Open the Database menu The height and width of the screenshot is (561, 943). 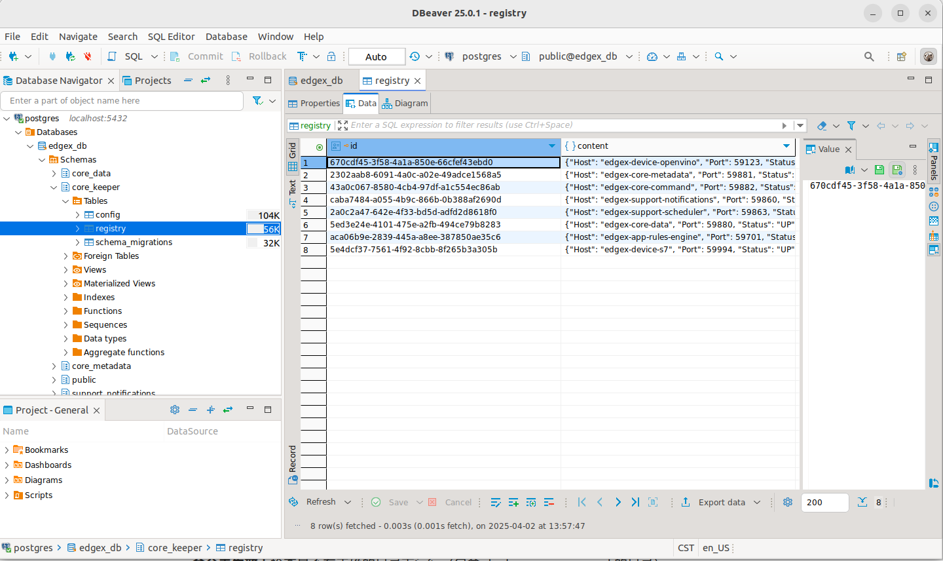click(x=226, y=37)
